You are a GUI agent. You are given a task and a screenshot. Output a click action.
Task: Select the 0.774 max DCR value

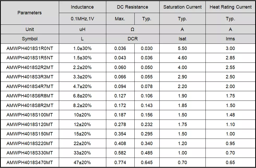point(120,163)
